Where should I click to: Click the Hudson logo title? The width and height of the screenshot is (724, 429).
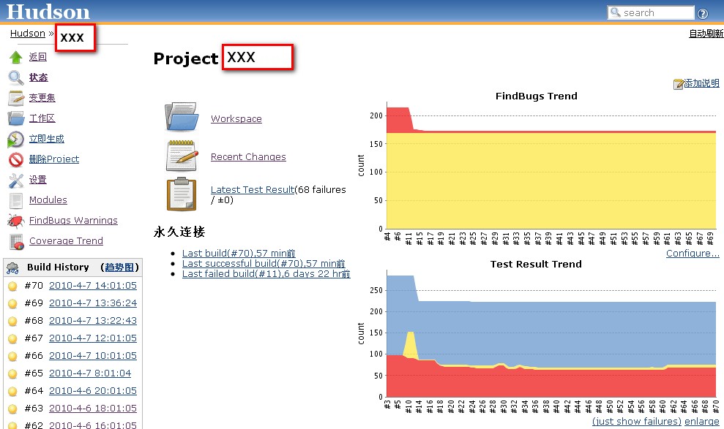click(x=48, y=12)
